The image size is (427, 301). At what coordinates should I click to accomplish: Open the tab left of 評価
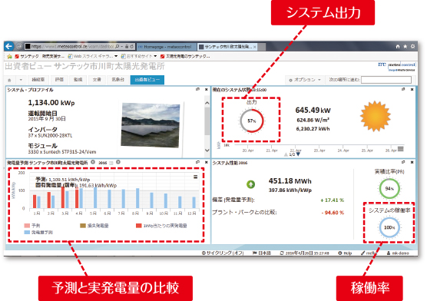tap(38, 80)
